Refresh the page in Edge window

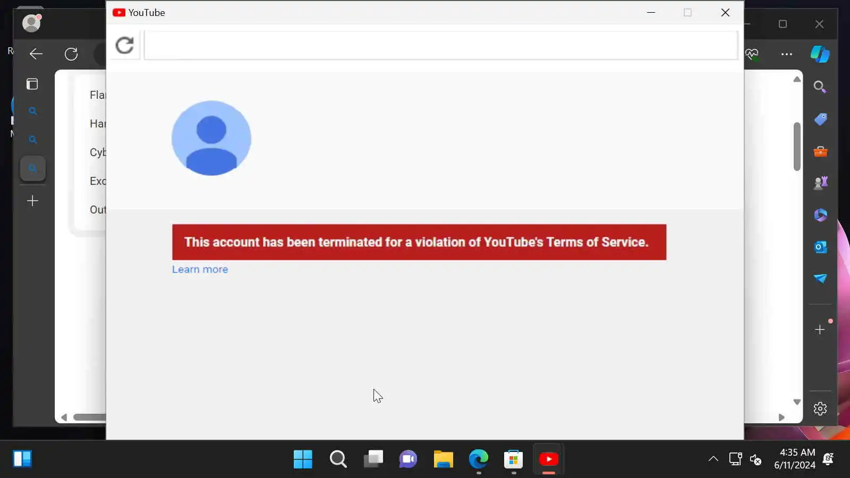pyautogui.click(x=71, y=54)
